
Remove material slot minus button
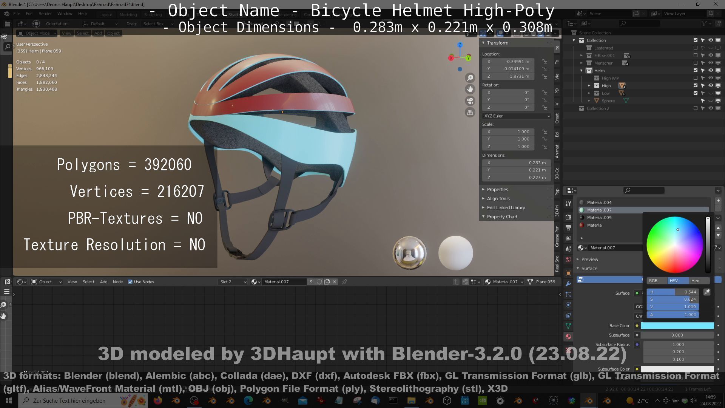tap(718, 208)
